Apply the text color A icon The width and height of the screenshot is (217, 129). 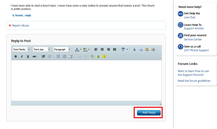(x=77, y=49)
